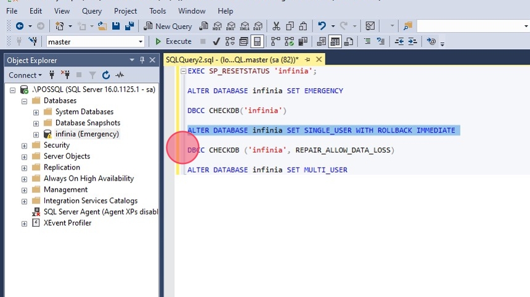
Task: Display the Estimated Execution Plan
Action: coord(230,41)
